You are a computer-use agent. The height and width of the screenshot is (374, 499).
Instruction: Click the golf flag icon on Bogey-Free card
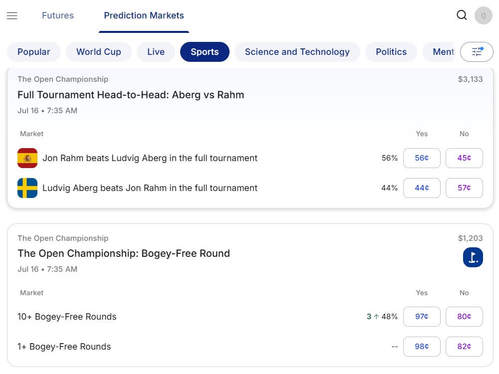pos(473,257)
